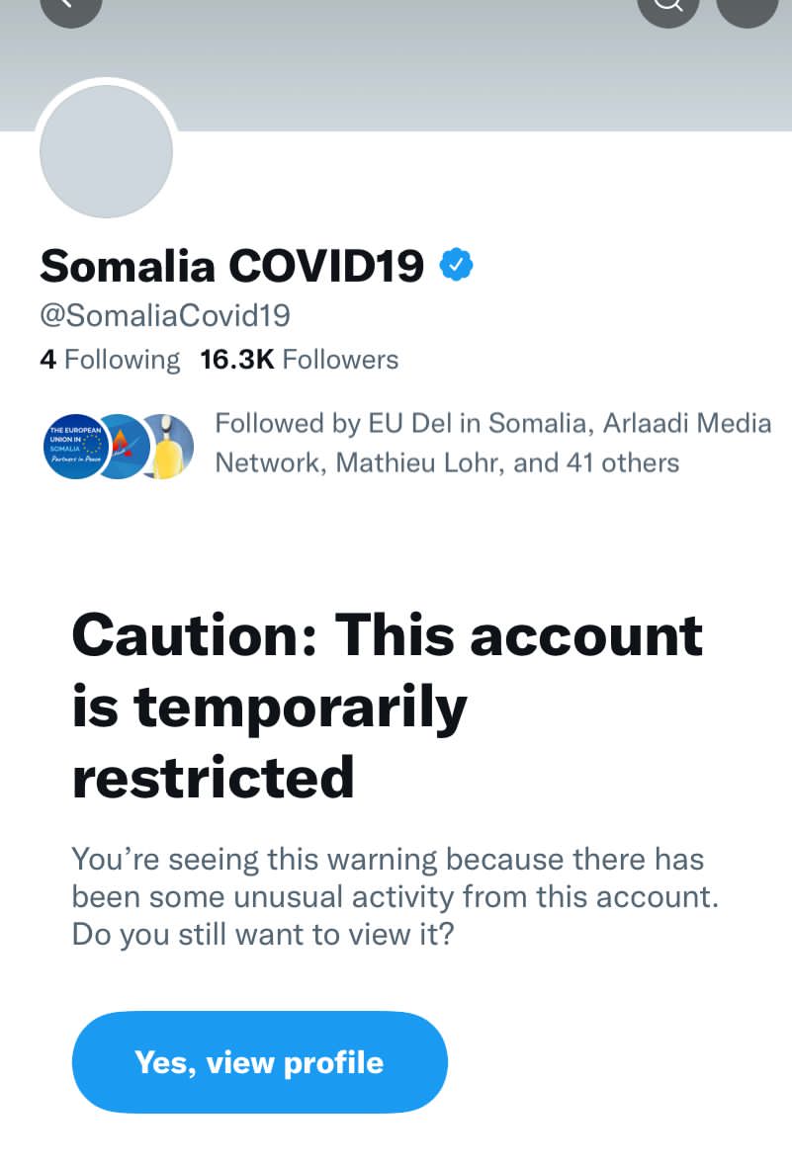The image size is (792, 1168).
Task: Open the 16.3K Followers list
Action: click(299, 360)
